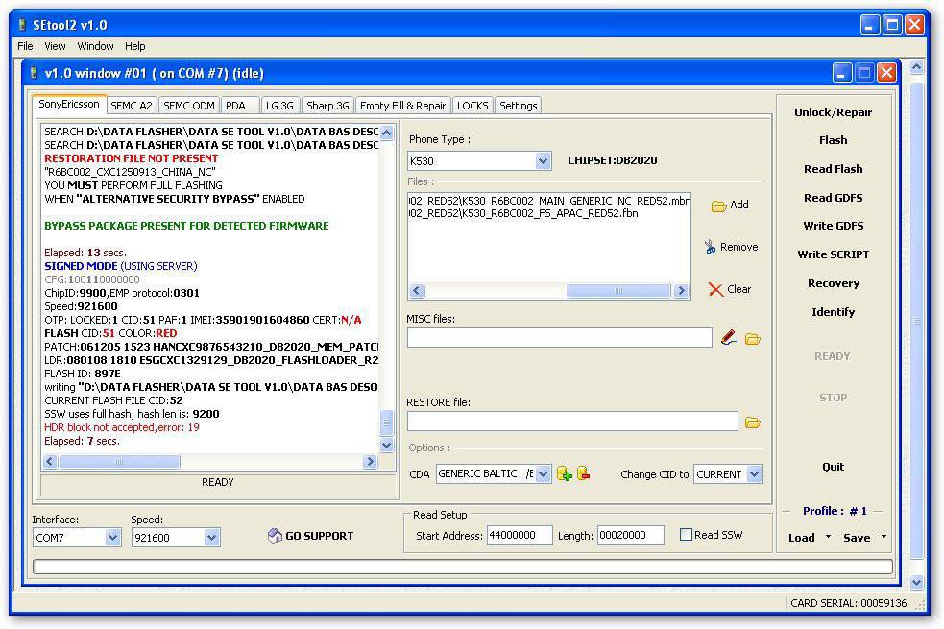Click Files list scroll right arrow
Image resolution: width=944 pixels, height=629 pixels.
pos(681,291)
